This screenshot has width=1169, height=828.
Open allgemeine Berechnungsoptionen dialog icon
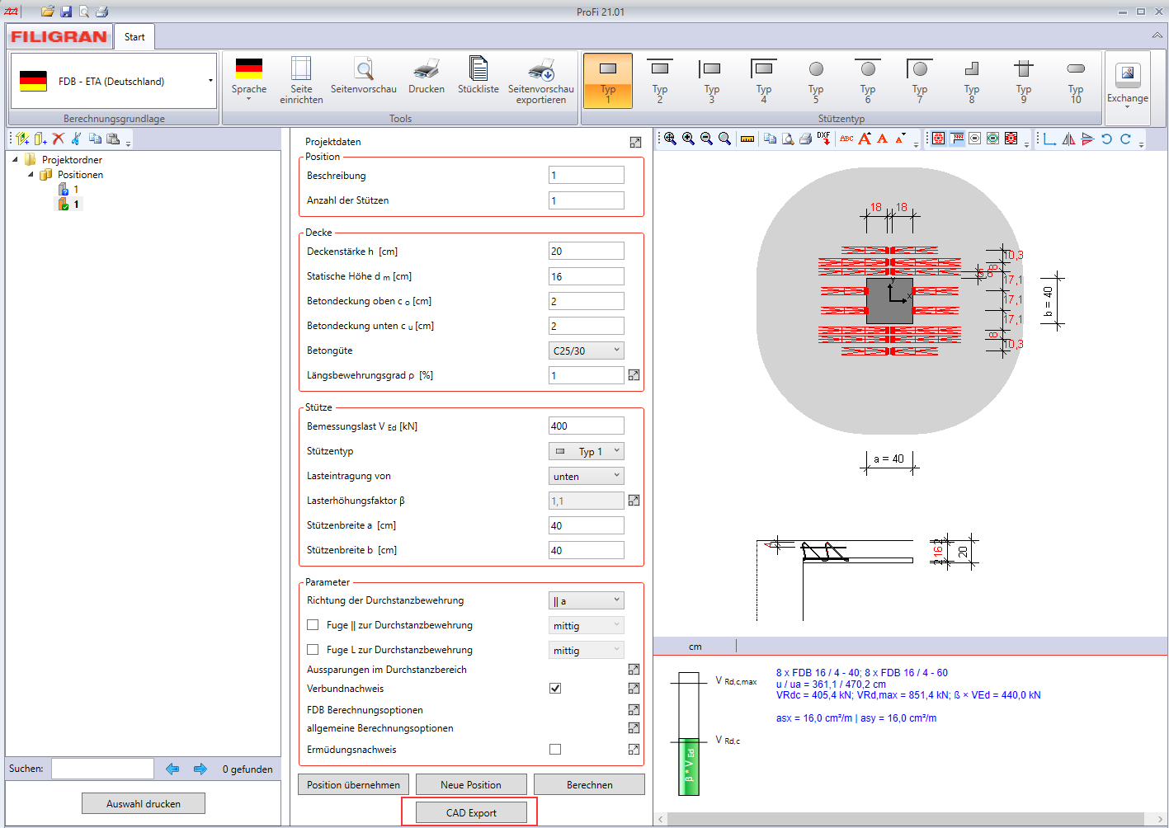tap(634, 728)
